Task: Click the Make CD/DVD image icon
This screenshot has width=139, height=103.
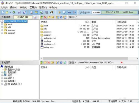Action: tap(31, 12)
